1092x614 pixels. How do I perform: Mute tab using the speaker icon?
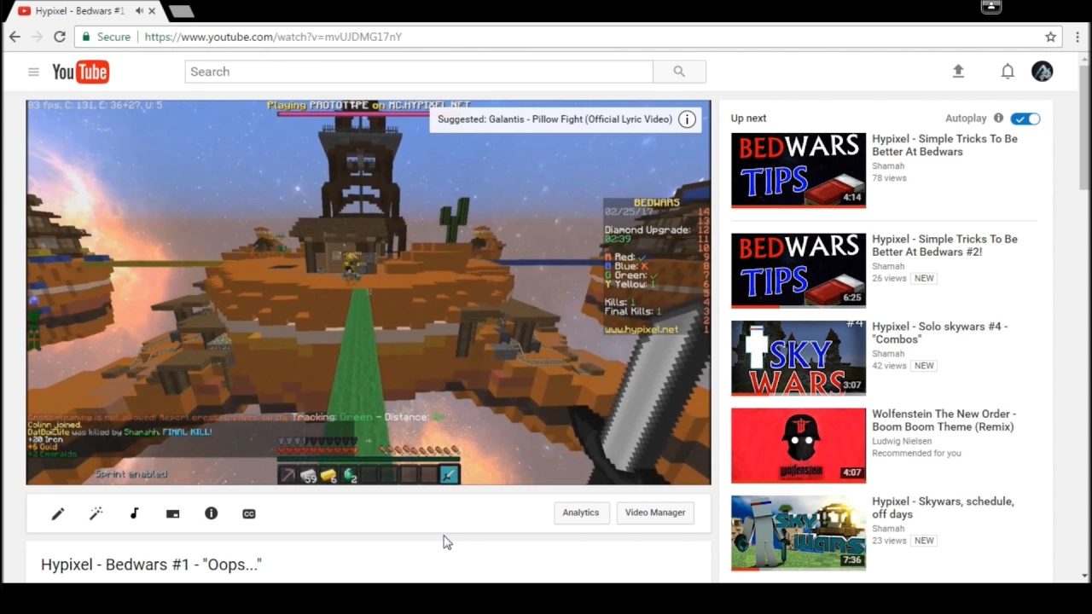139,11
